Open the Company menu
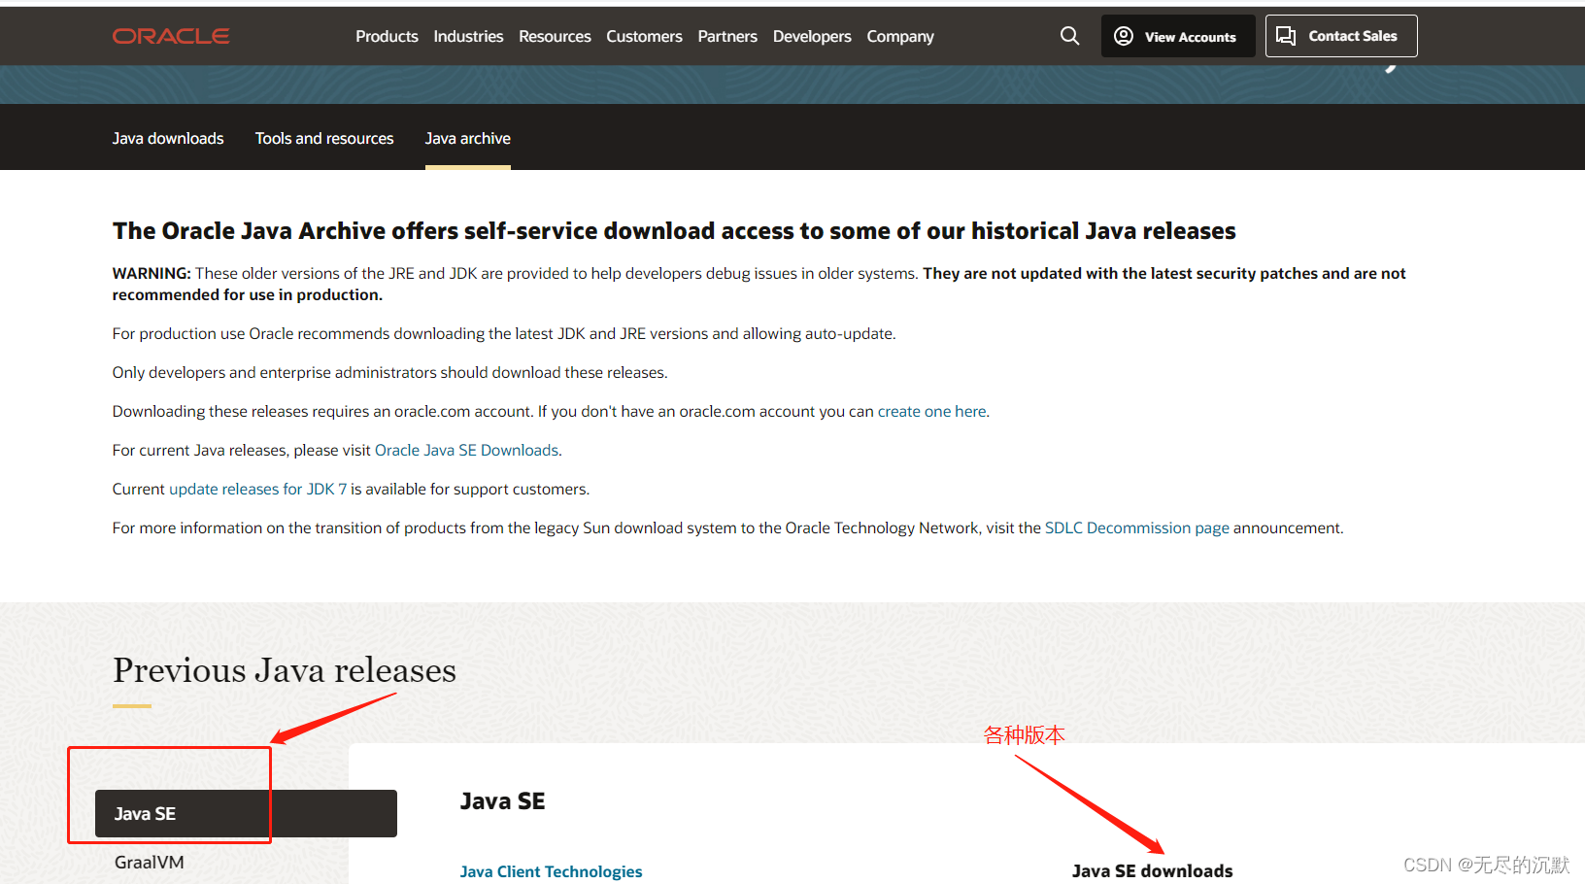This screenshot has width=1585, height=884. 900,36
